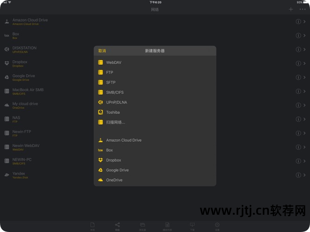Choose the FTP server icon in the popup

(101, 72)
